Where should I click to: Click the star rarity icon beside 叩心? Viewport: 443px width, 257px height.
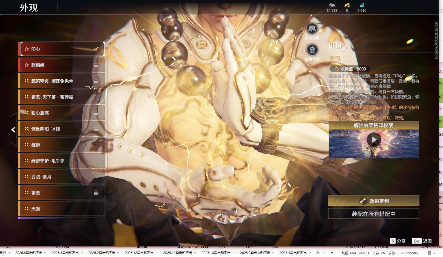27,49
